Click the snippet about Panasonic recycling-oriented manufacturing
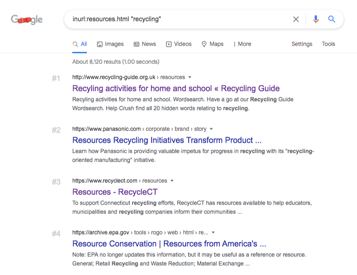Image resolution: width=357 pixels, height=275 pixels. 193,156
